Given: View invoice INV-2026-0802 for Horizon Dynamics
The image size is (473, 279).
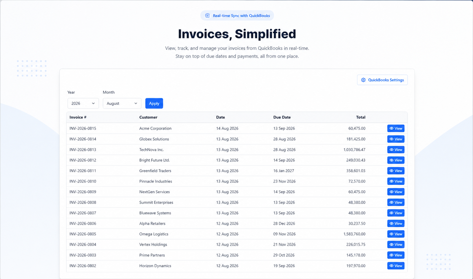Looking at the screenshot, I should (396, 266).
